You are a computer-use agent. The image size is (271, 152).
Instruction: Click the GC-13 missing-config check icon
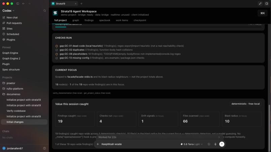pyautogui.click(x=56, y=58)
